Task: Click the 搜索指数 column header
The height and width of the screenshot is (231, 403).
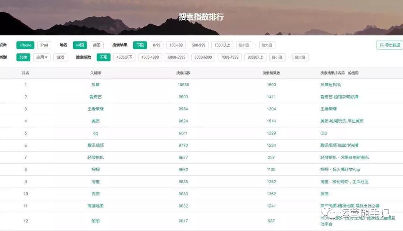Action: (x=183, y=73)
